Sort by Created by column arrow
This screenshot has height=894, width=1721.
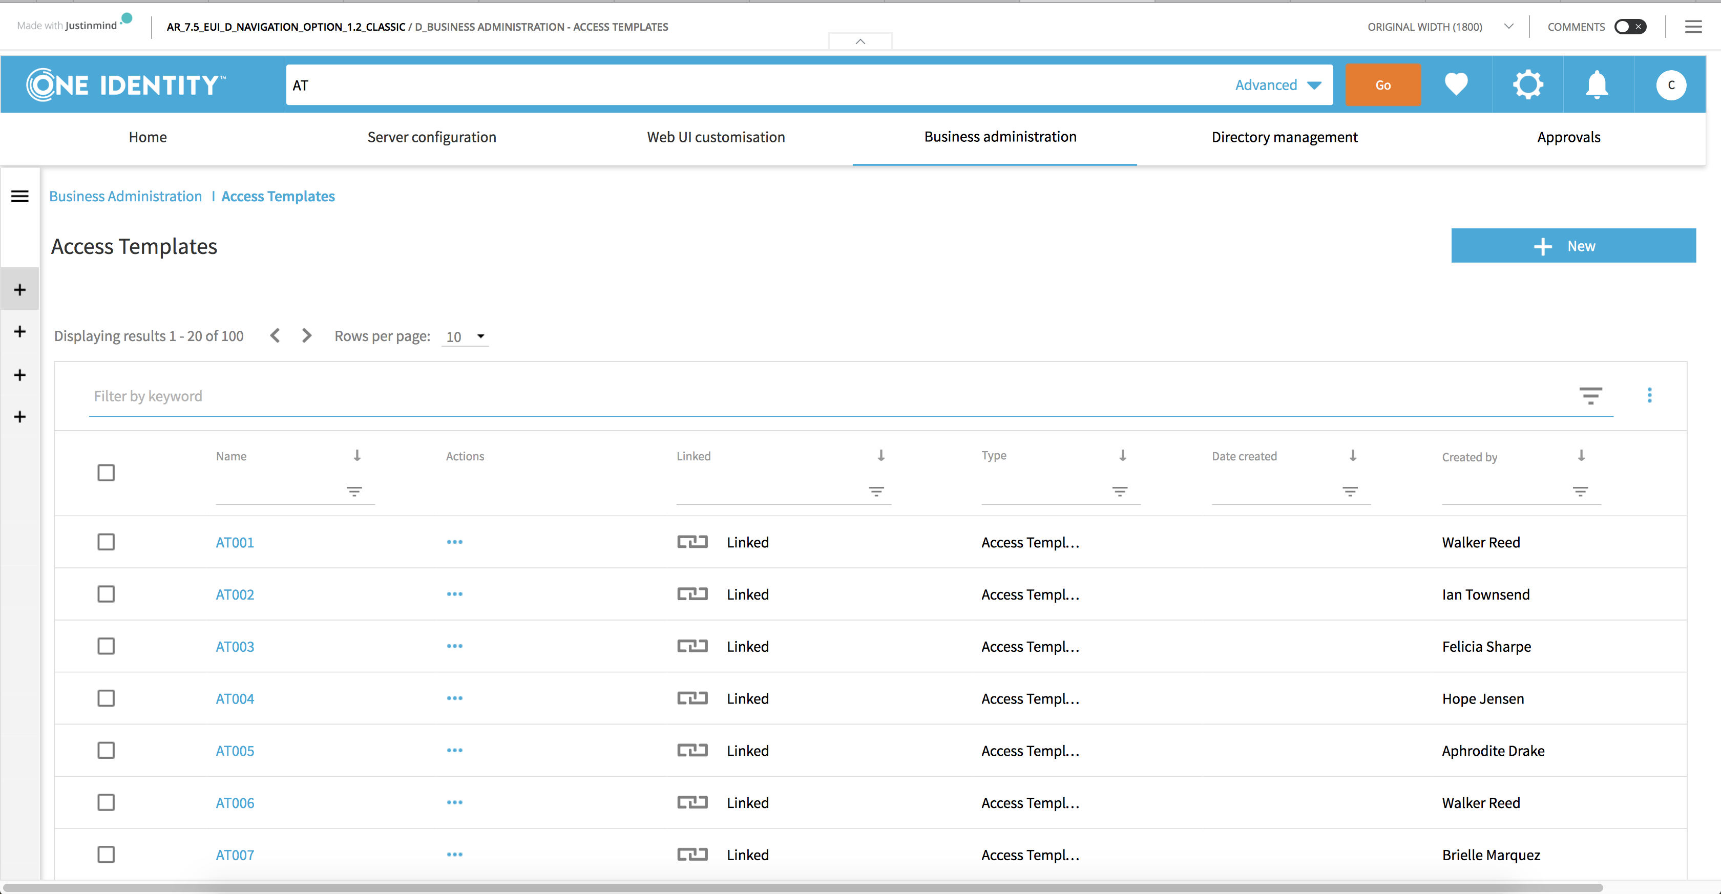click(x=1581, y=455)
